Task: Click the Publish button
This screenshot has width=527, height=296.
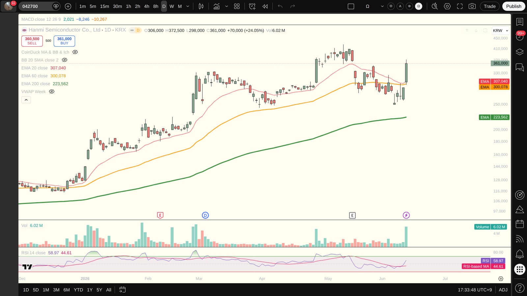Action: coord(513,6)
